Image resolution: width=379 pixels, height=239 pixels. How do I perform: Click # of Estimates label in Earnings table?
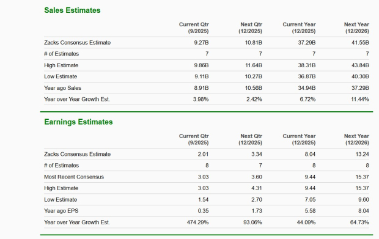click(x=61, y=165)
